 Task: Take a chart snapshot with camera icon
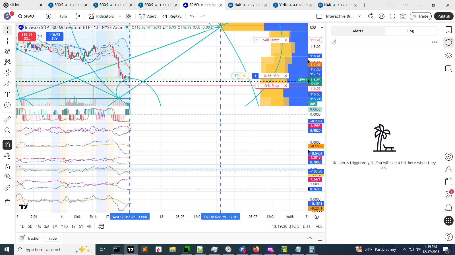[403, 16]
